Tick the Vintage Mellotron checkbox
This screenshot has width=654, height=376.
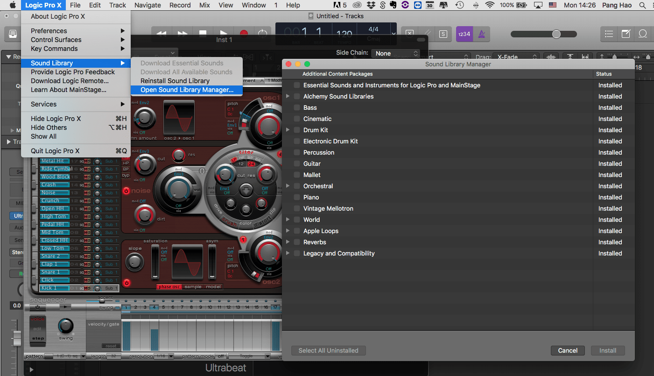coord(297,209)
